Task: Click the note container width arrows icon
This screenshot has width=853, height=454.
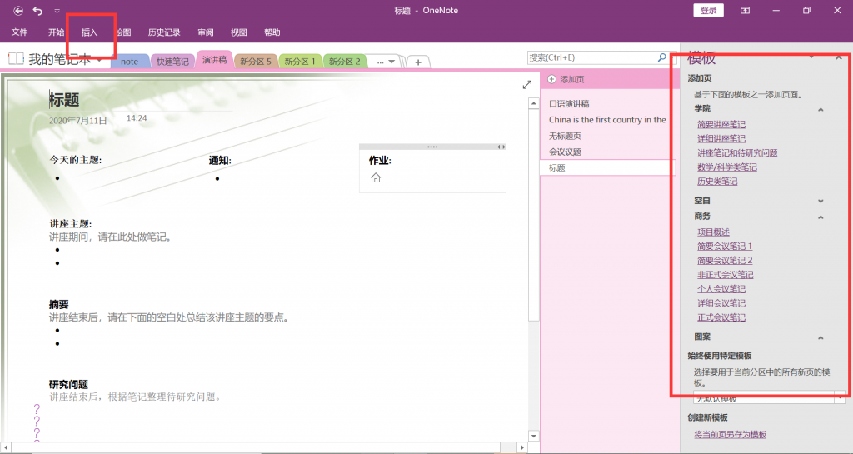Action: pyautogui.click(x=501, y=147)
